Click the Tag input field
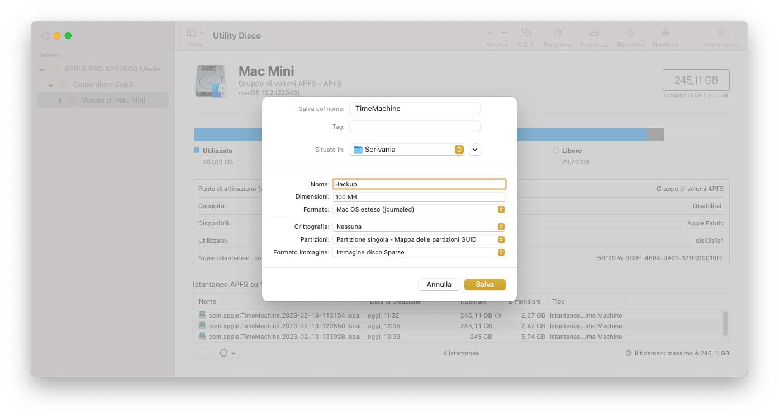The width and height of the screenshot is (779, 418). 415,127
